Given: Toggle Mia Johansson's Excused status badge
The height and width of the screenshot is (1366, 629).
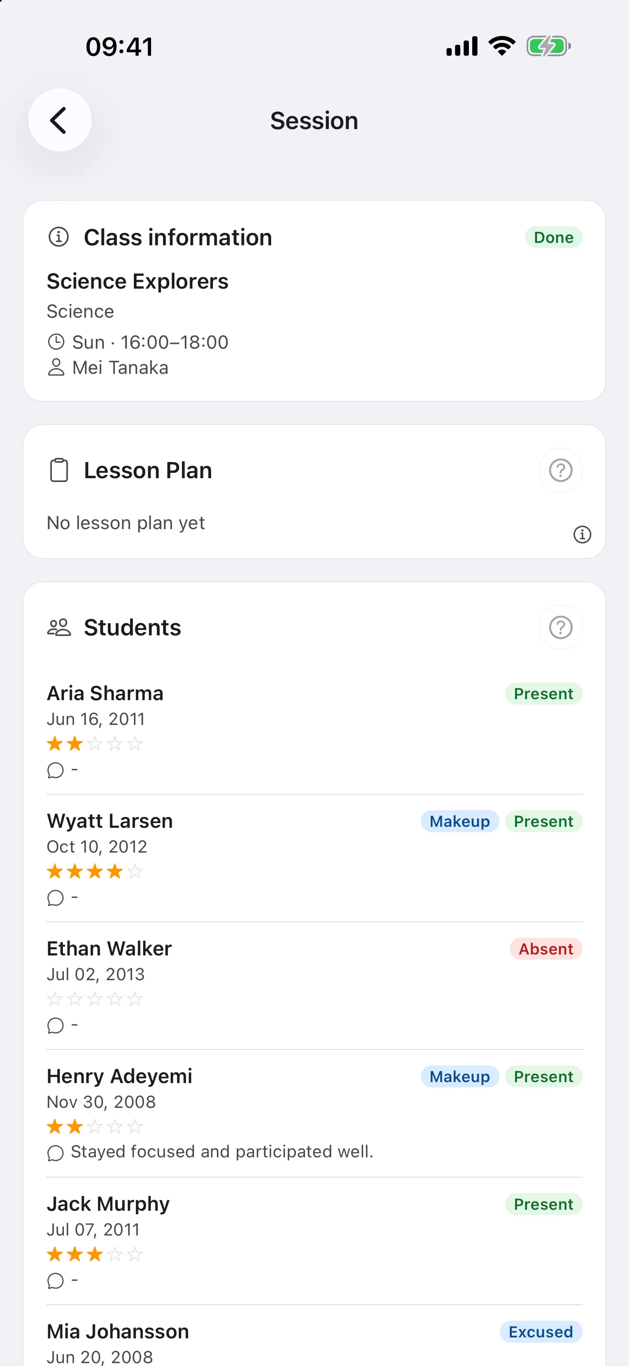Looking at the screenshot, I should click(540, 1332).
